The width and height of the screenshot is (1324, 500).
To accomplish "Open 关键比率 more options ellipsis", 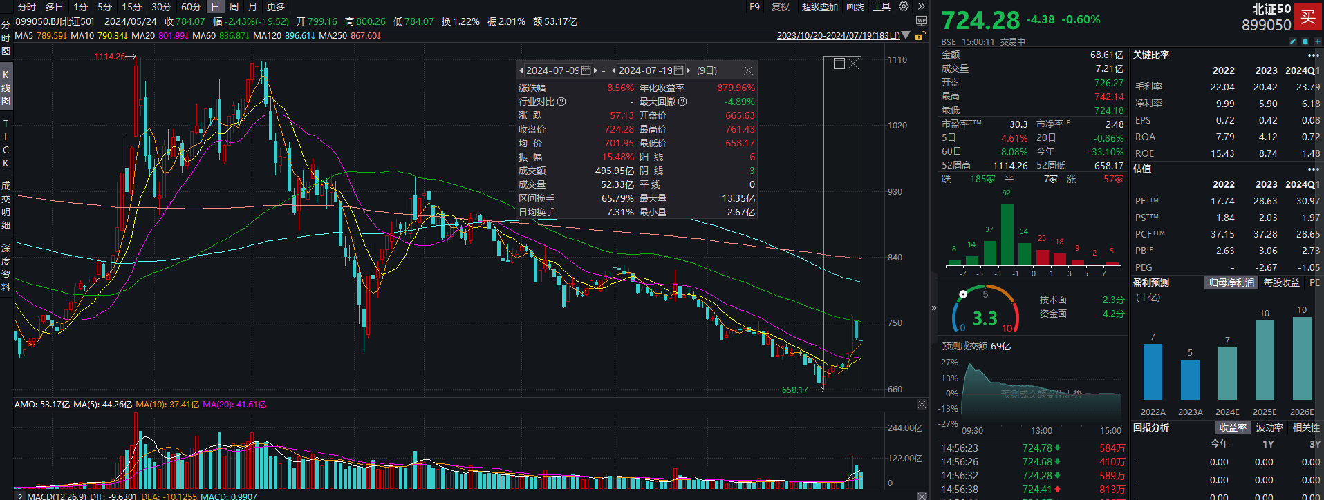I will click(x=1313, y=55).
